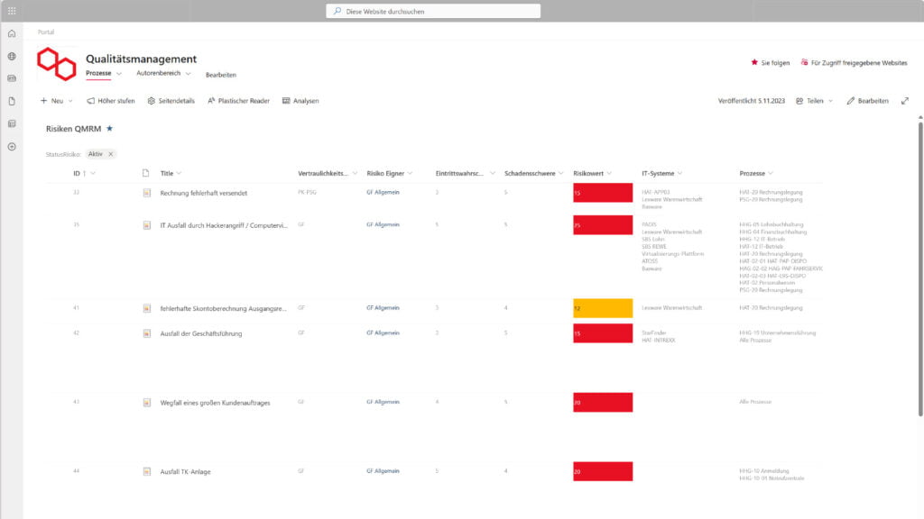Open the globe My Sites icon
Viewport: 924px width, 519px height.
(12, 56)
